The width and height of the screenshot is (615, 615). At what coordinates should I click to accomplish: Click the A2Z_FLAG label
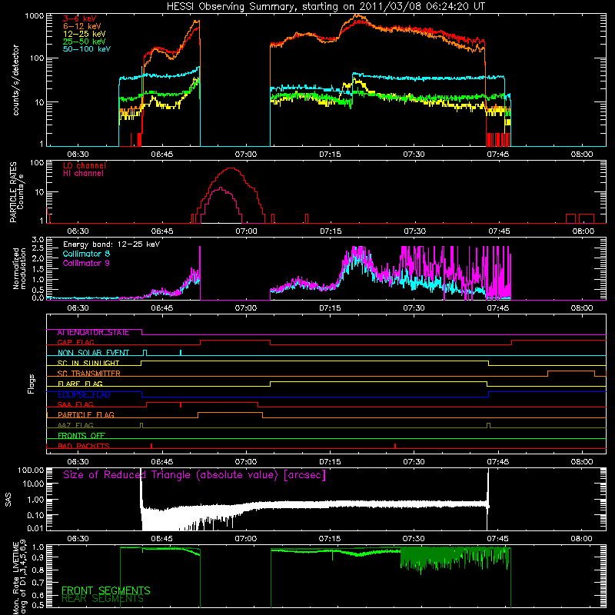tap(75, 425)
